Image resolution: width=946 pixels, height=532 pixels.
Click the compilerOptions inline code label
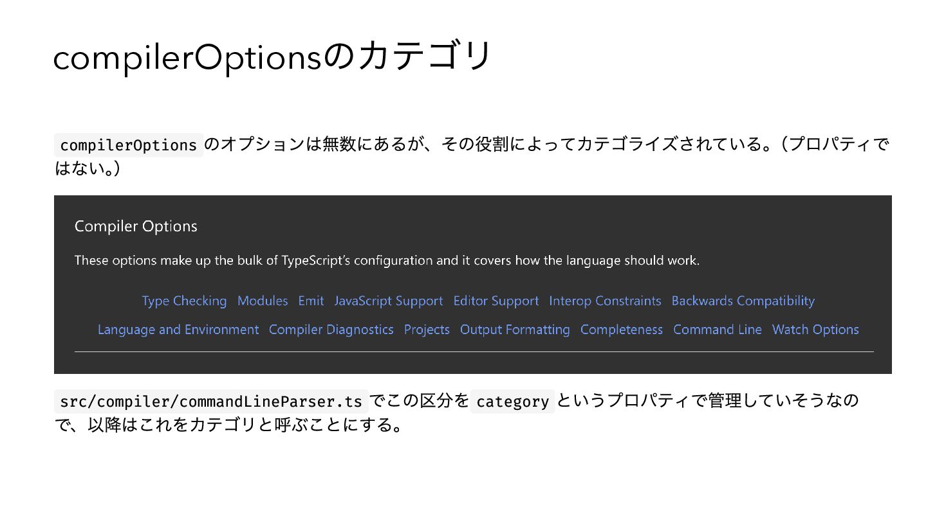point(129,145)
